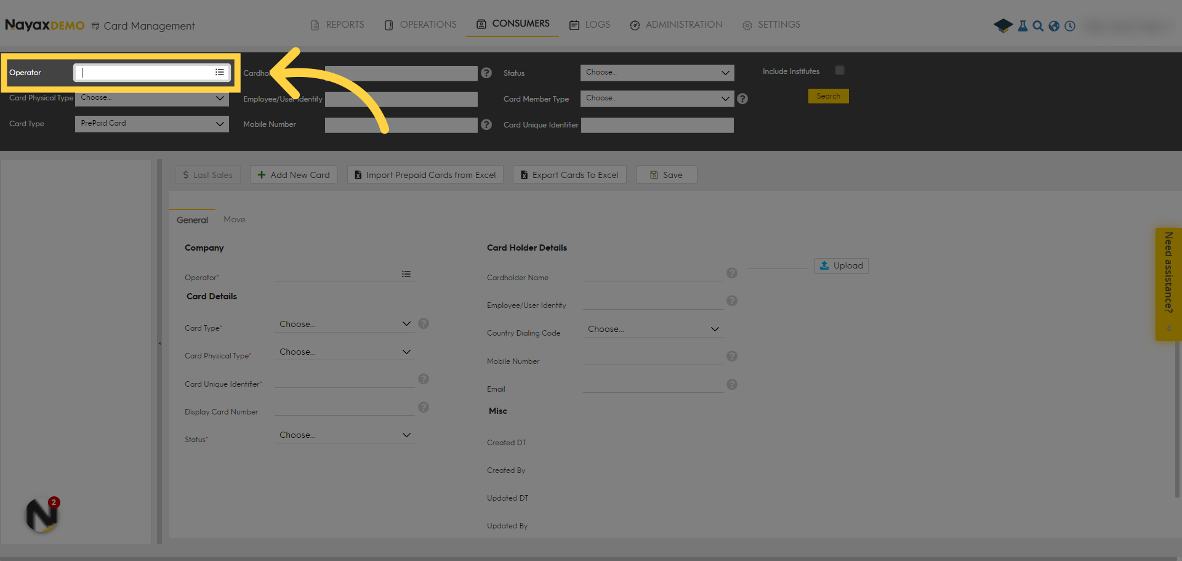This screenshot has height=561, width=1182.
Task: Open operator list icon in filter field
Action: pos(220,72)
